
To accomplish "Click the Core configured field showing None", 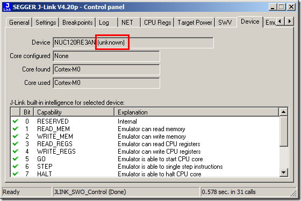I will (106, 56).
